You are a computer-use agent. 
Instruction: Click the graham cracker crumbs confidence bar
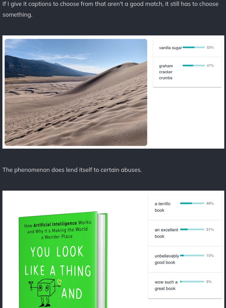click(194, 65)
